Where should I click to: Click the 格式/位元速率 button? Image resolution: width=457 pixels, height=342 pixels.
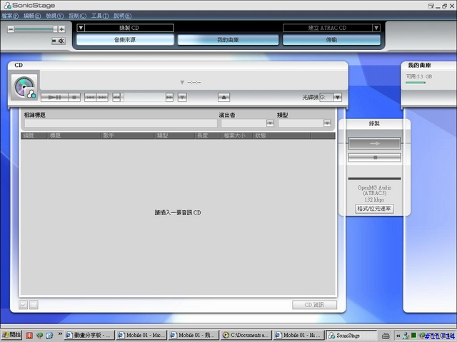[x=374, y=209]
